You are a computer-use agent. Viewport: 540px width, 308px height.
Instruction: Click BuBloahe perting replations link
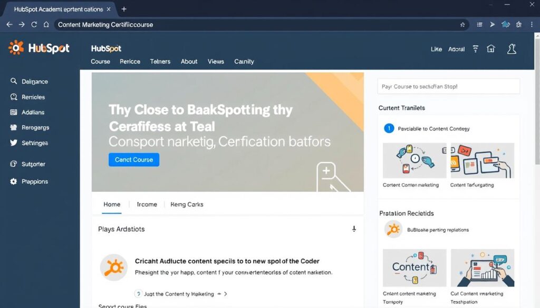click(x=438, y=230)
